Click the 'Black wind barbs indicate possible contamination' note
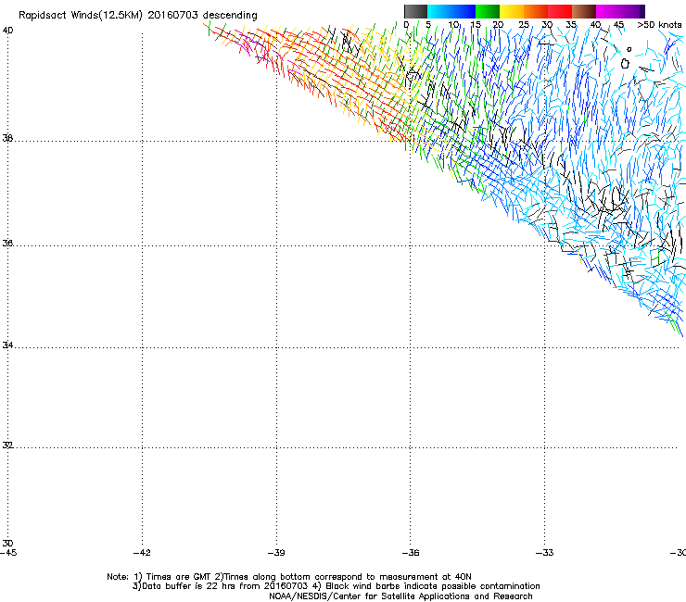The height and width of the screenshot is (602, 686). 433,586
